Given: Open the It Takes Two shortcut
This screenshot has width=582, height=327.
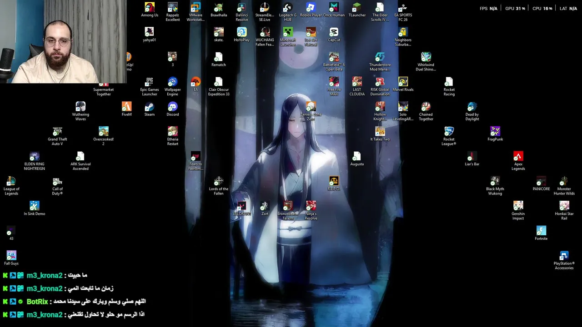Looking at the screenshot, I should tap(380, 134).
